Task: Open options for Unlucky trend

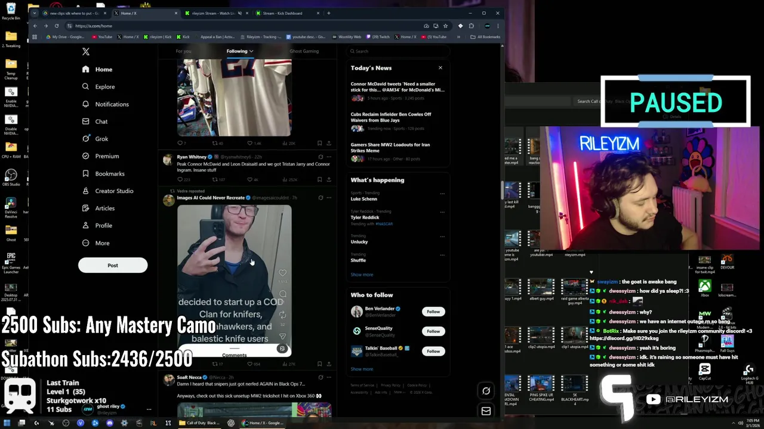Action: (x=442, y=236)
